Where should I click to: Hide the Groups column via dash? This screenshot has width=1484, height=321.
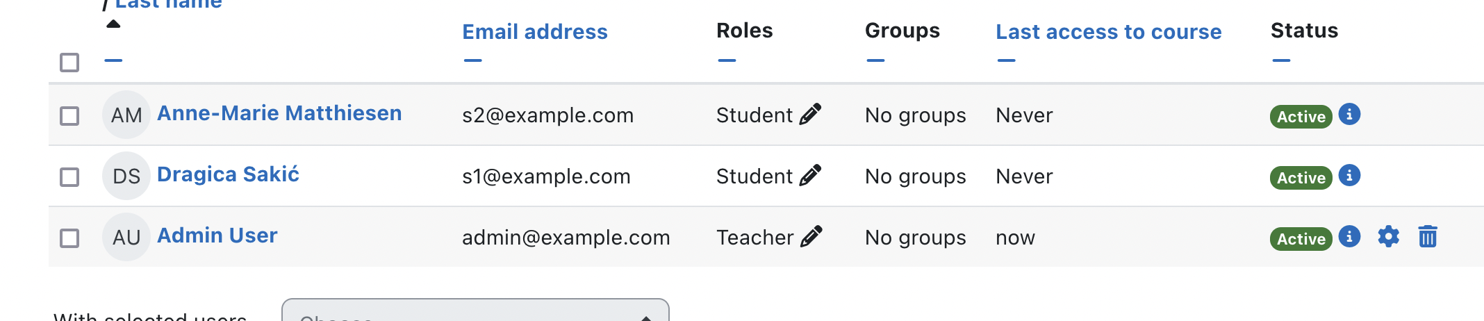coord(875,60)
